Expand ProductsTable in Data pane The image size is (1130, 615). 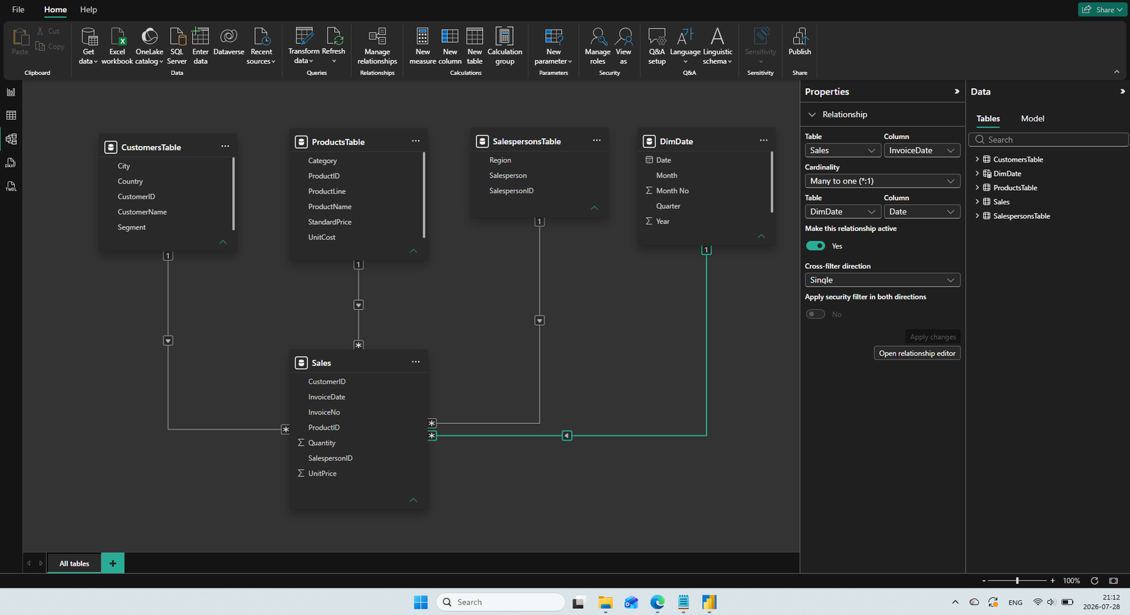point(977,188)
